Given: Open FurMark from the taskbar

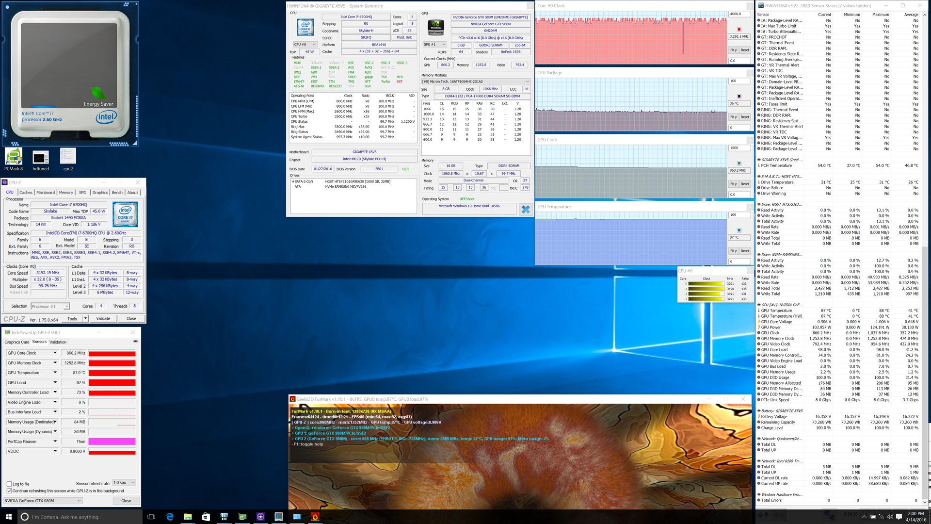Looking at the screenshot, I should tap(315, 517).
